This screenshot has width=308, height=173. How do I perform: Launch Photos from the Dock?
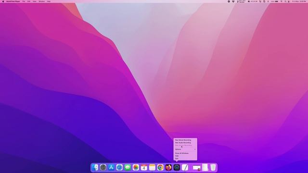[x=136, y=167]
